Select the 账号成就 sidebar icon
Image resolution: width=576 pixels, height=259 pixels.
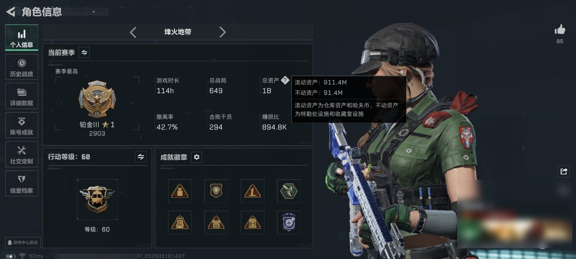click(x=22, y=125)
